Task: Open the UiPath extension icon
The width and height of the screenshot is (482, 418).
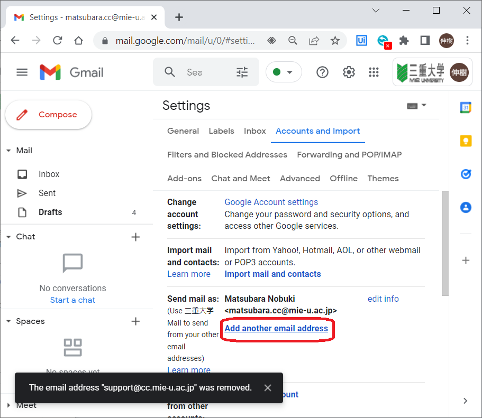Action: point(361,40)
